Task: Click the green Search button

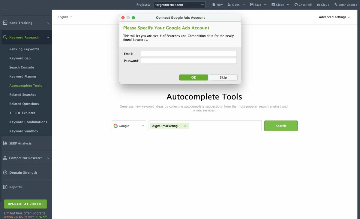Action: pos(281,126)
